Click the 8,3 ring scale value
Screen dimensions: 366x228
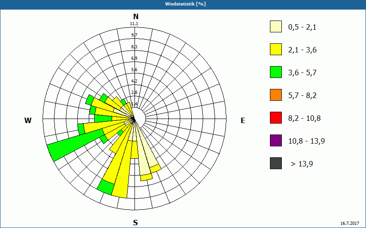(134, 47)
